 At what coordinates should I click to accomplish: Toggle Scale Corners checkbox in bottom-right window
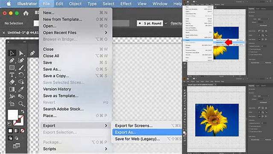250,129
